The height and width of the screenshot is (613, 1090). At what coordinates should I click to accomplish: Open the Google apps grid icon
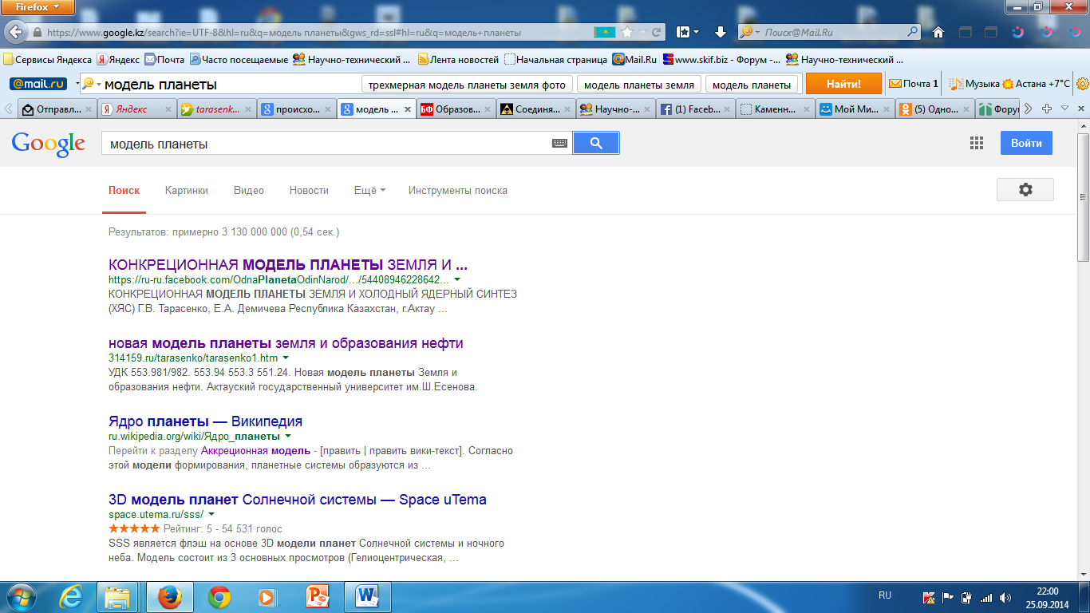tap(976, 143)
